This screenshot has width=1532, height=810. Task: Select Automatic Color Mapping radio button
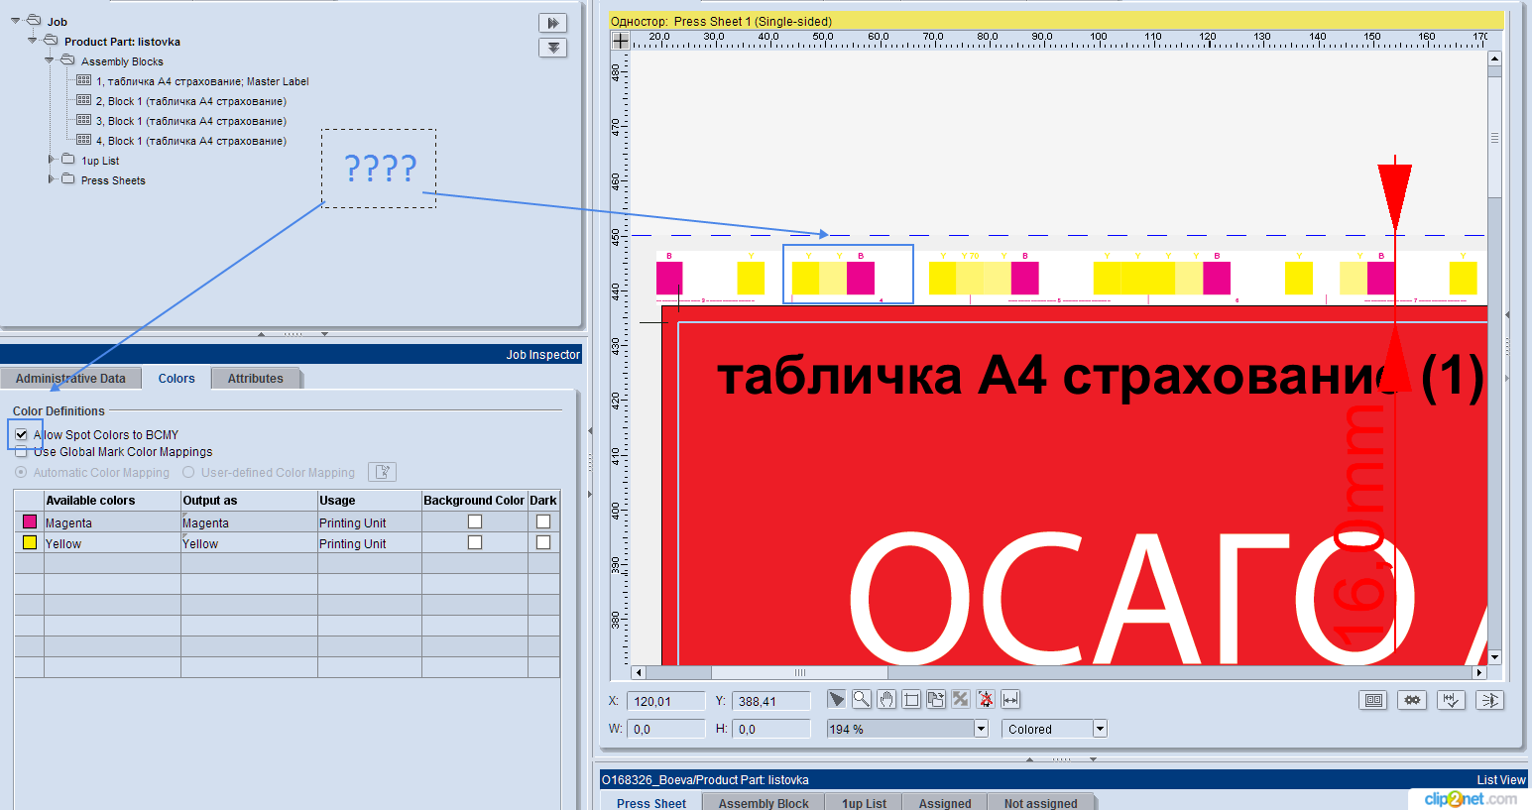(x=21, y=473)
